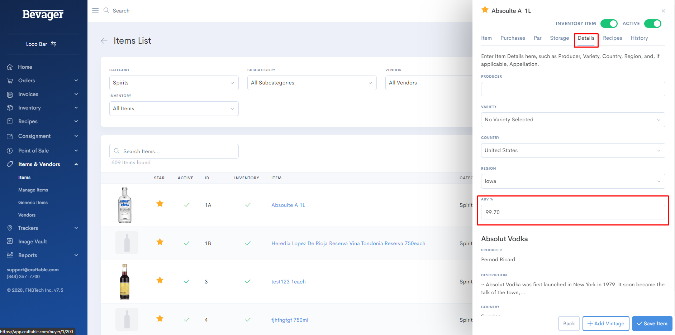Open the hamburger menu icon

point(95,11)
